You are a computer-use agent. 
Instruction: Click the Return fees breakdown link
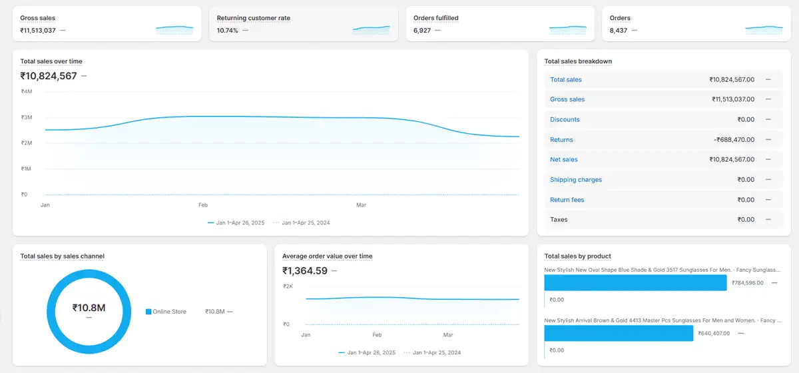coord(567,200)
